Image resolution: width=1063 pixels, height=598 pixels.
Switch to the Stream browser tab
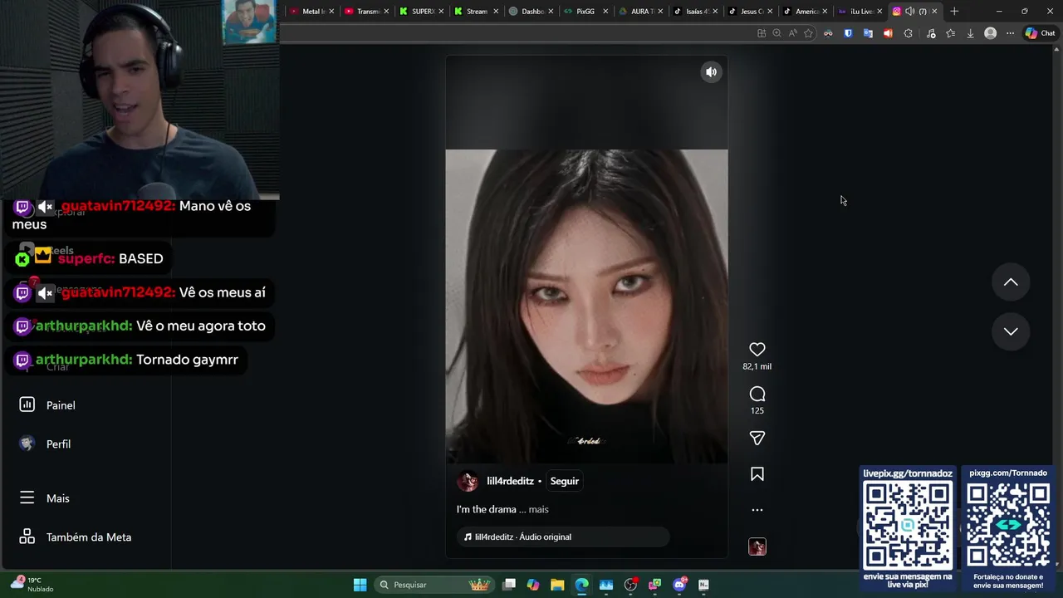(477, 12)
